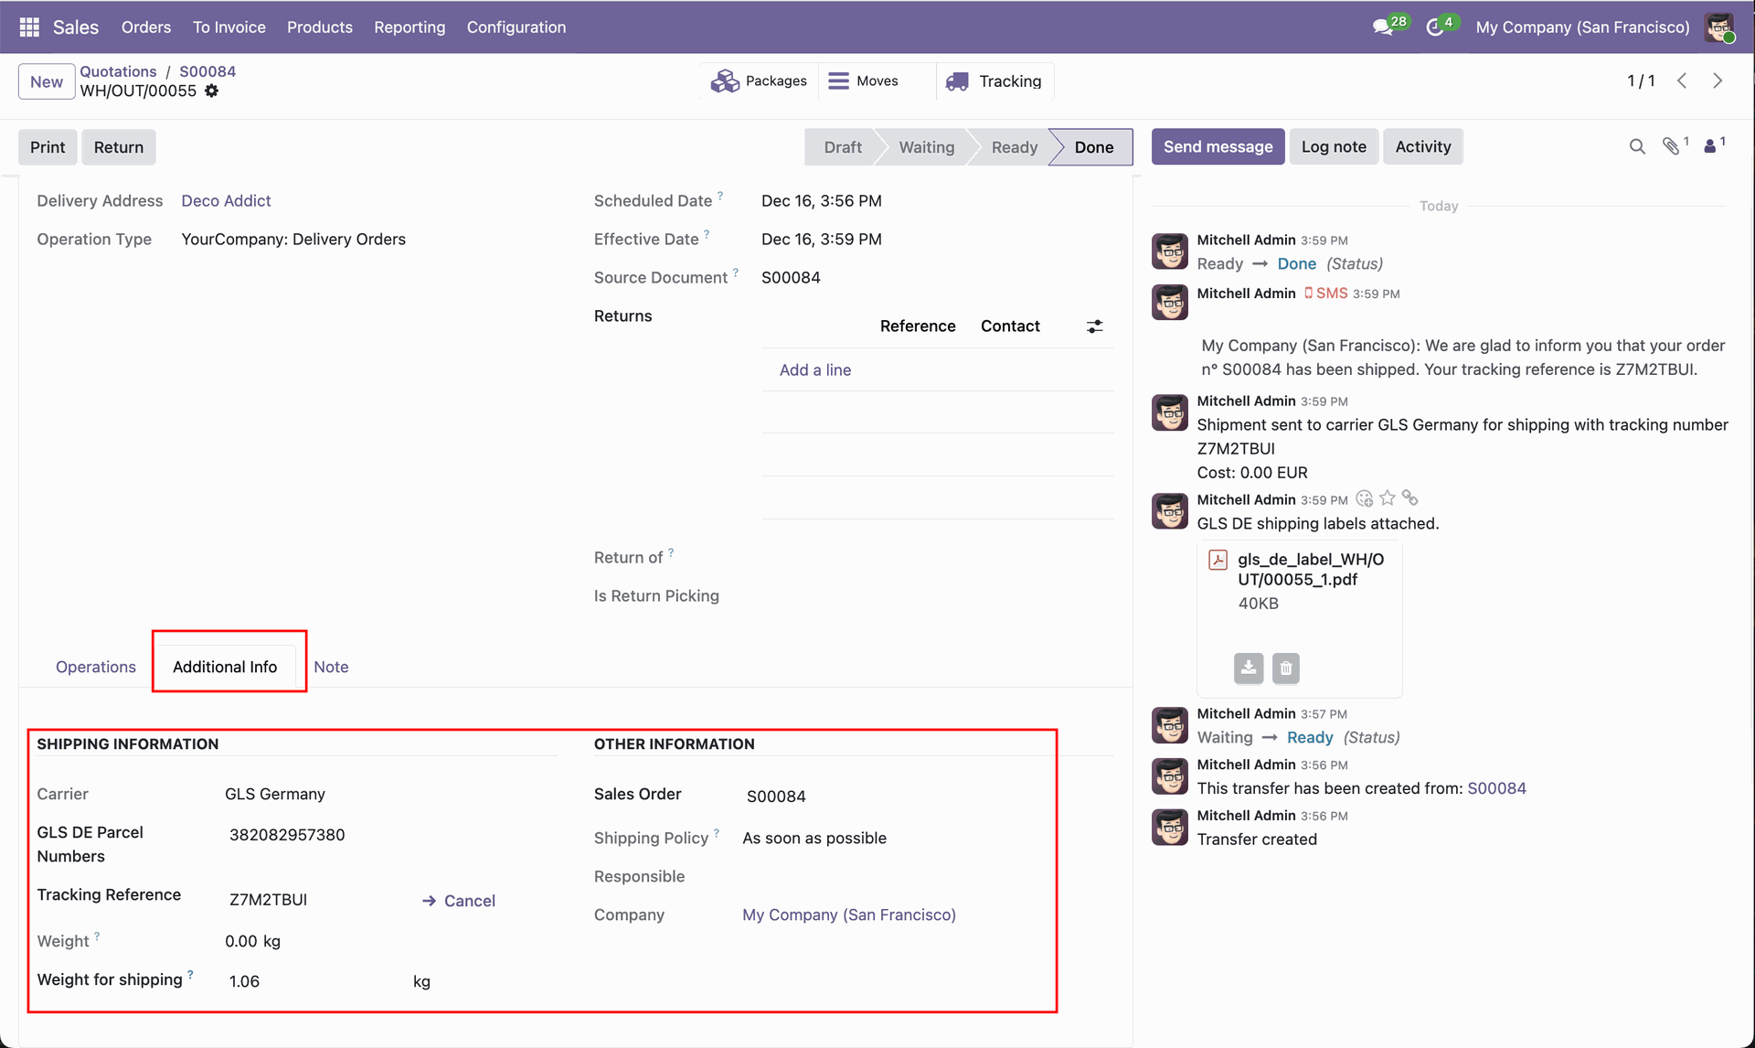Open Returns column options adjust icon
Viewport: 1755px width, 1048px height.
pos(1094,326)
